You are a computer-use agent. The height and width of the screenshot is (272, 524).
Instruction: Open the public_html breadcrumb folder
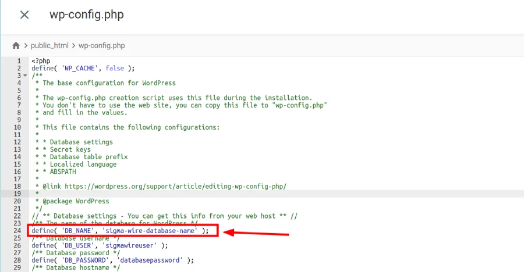coord(49,45)
